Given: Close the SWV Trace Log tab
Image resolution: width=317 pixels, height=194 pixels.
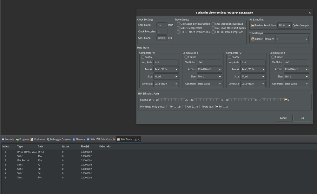Looking at the screenshot, I should point(139,140).
